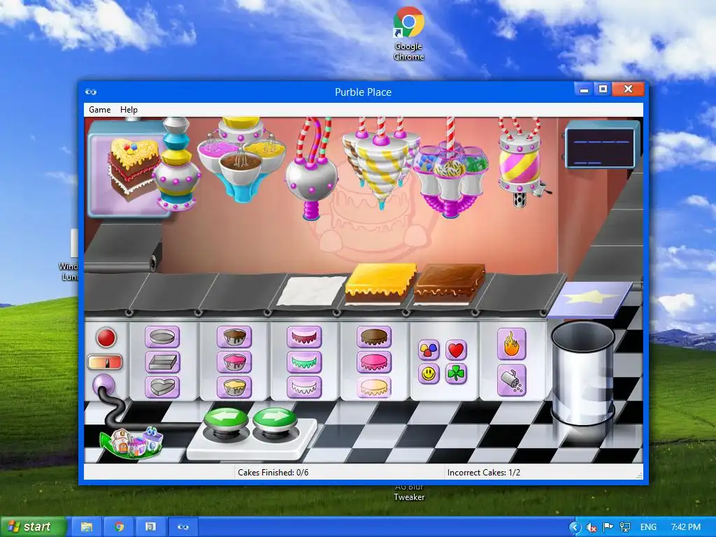Image resolution: width=716 pixels, height=537 pixels.
Task: Apply the pink icing top button
Action: coord(374,362)
